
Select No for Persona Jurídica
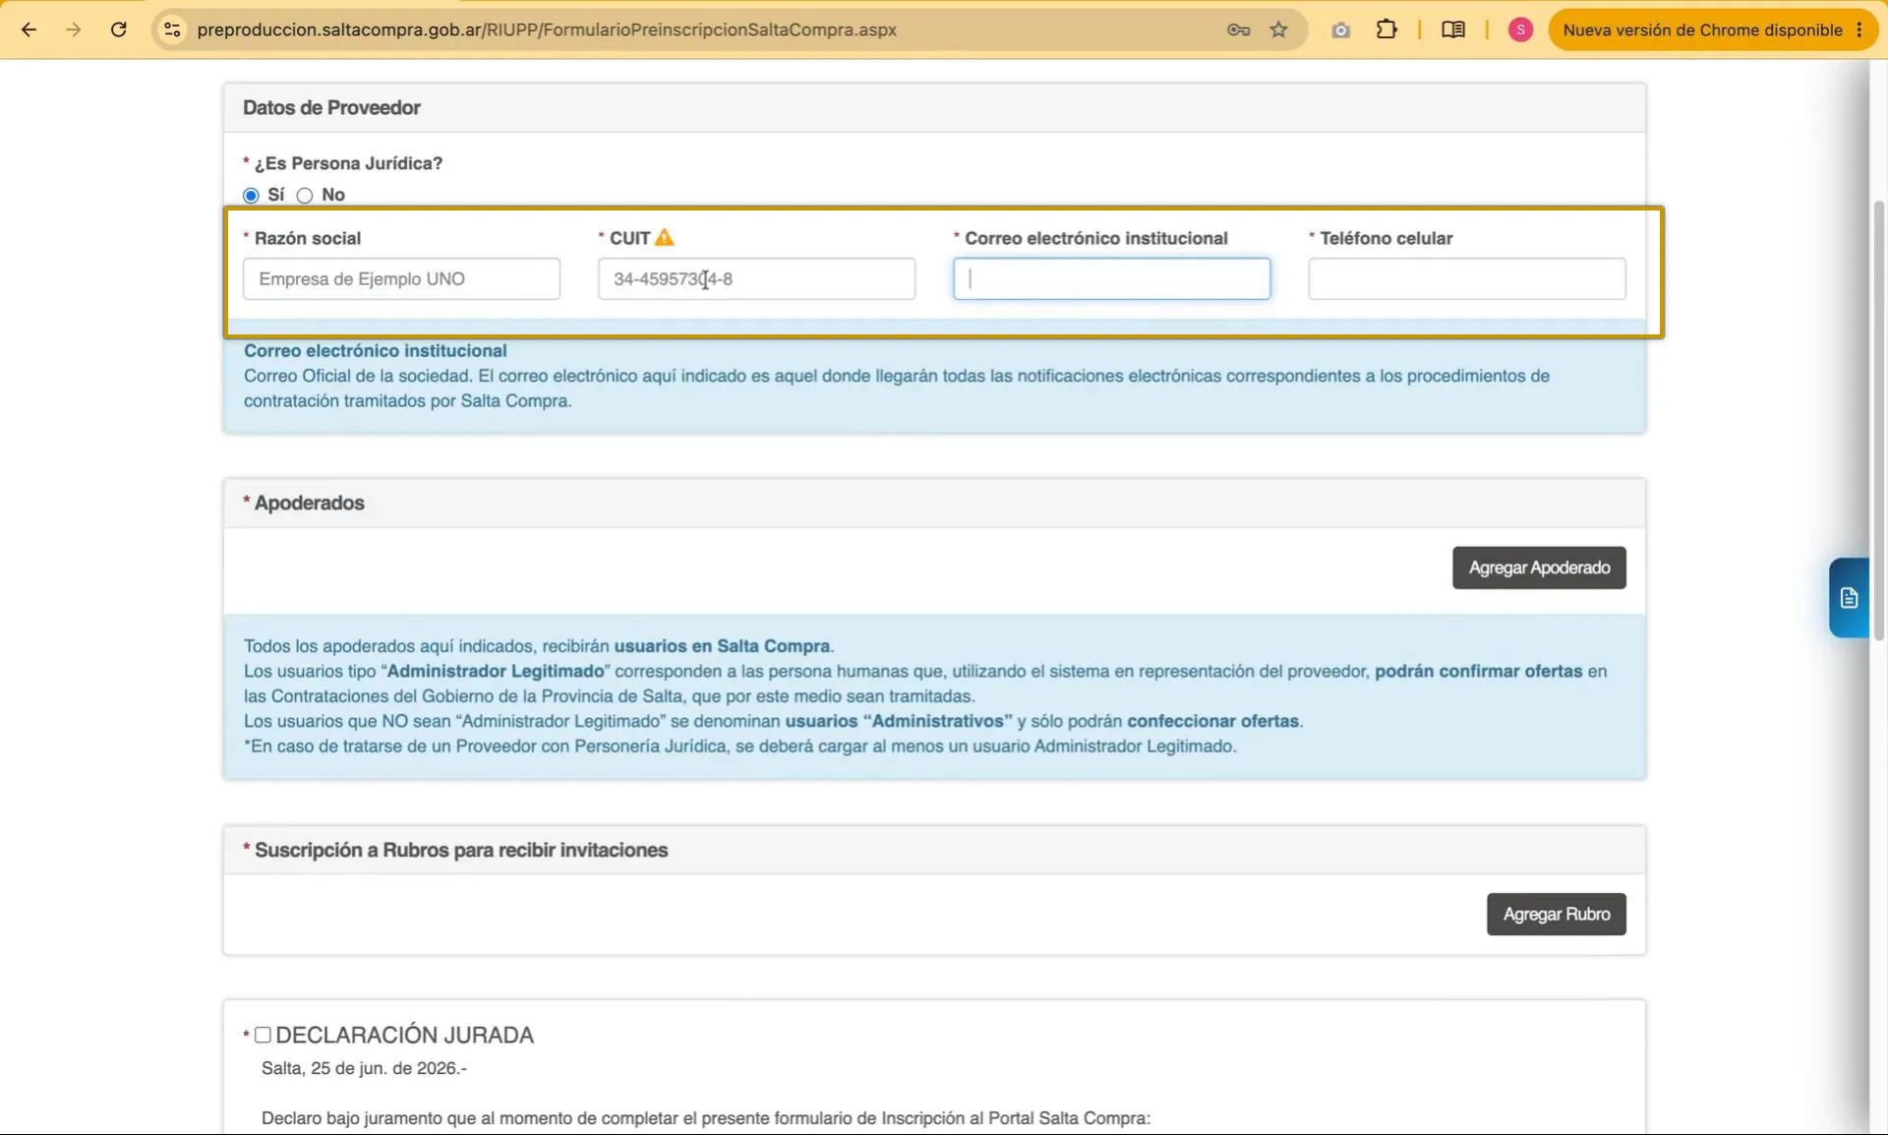pyautogui.click(x=305, y=195)
